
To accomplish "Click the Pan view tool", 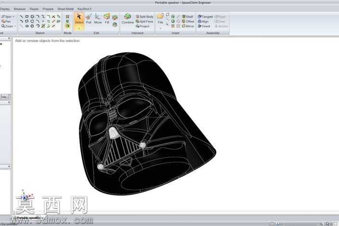I will coord(6,21).
